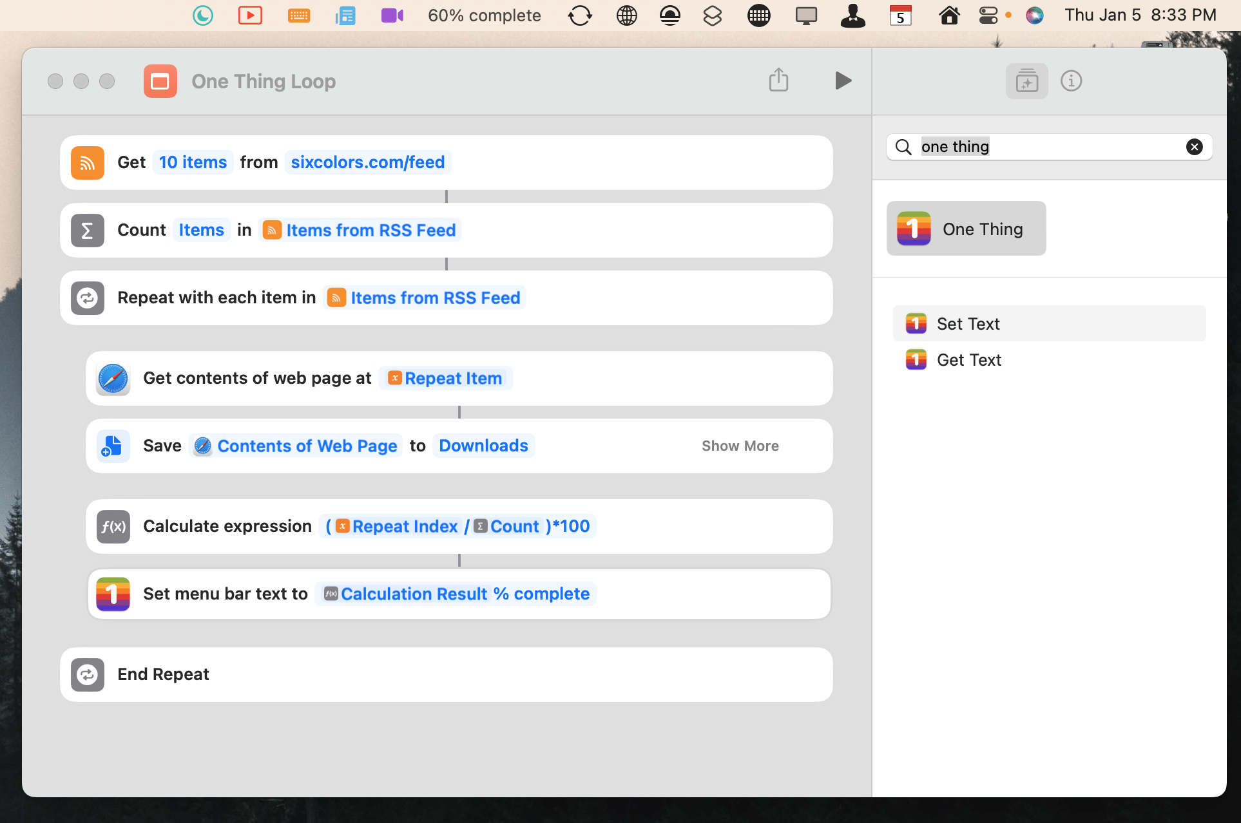Select Items from RSS Feed variable in Repeat action
Image resolution: width=1241 pixels, height=823 pixels.
[424, 298]
